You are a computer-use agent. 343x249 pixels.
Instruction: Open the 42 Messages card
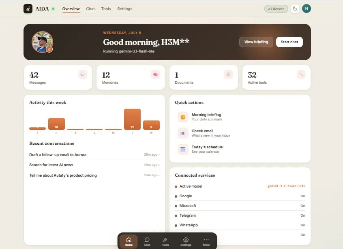[58, 77]
